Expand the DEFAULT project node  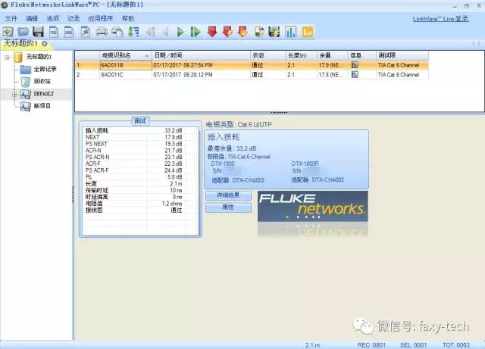pyautogui.click(x=14, y=95)
